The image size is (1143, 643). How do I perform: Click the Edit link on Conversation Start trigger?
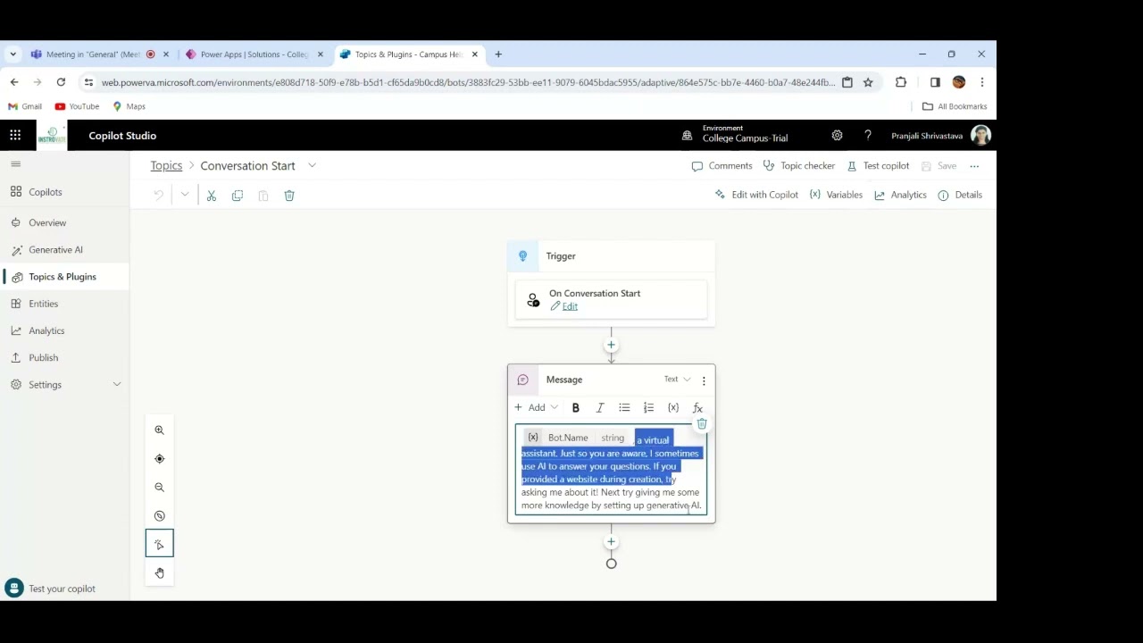click(x=570, y=307)
